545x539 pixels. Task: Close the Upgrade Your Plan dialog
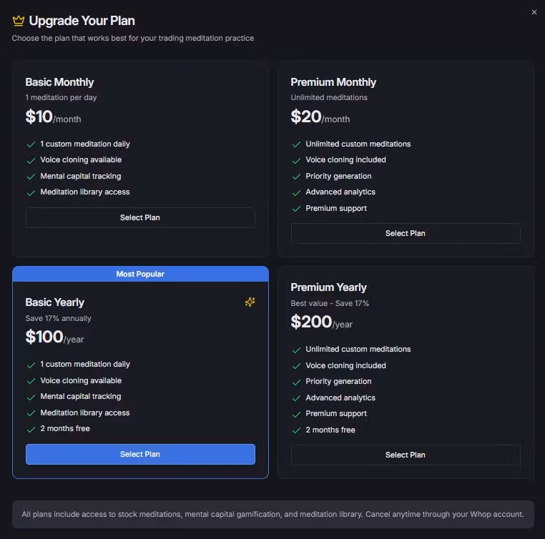[x=534, y=12]
